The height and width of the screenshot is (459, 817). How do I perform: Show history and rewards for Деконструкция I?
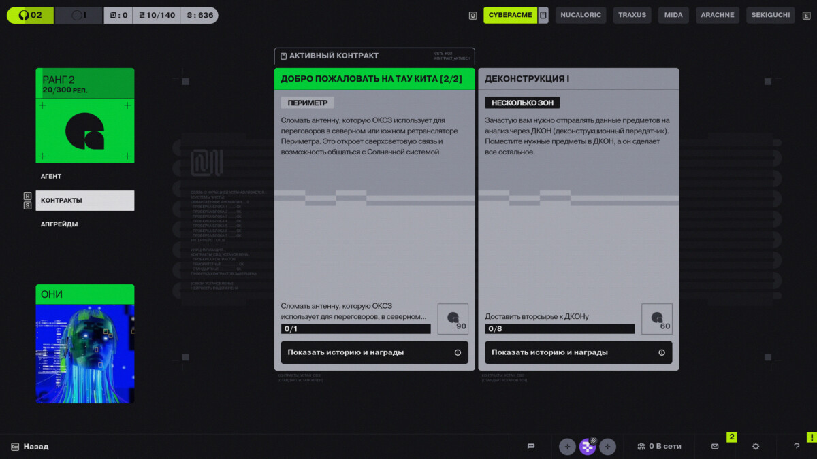(578, 352)
